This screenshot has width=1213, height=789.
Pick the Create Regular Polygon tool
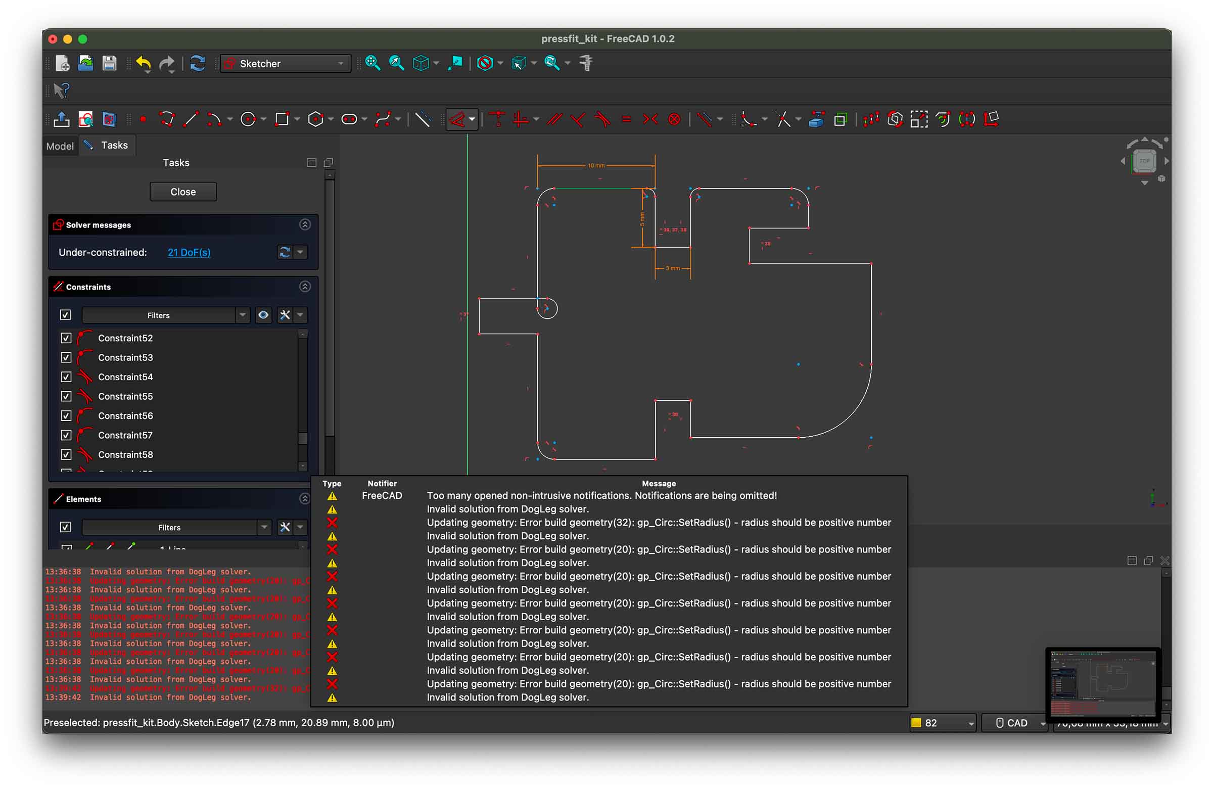(315, 120)
